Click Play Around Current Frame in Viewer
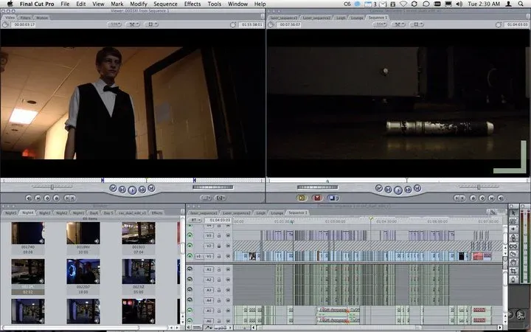 click(x=142, y=190)
